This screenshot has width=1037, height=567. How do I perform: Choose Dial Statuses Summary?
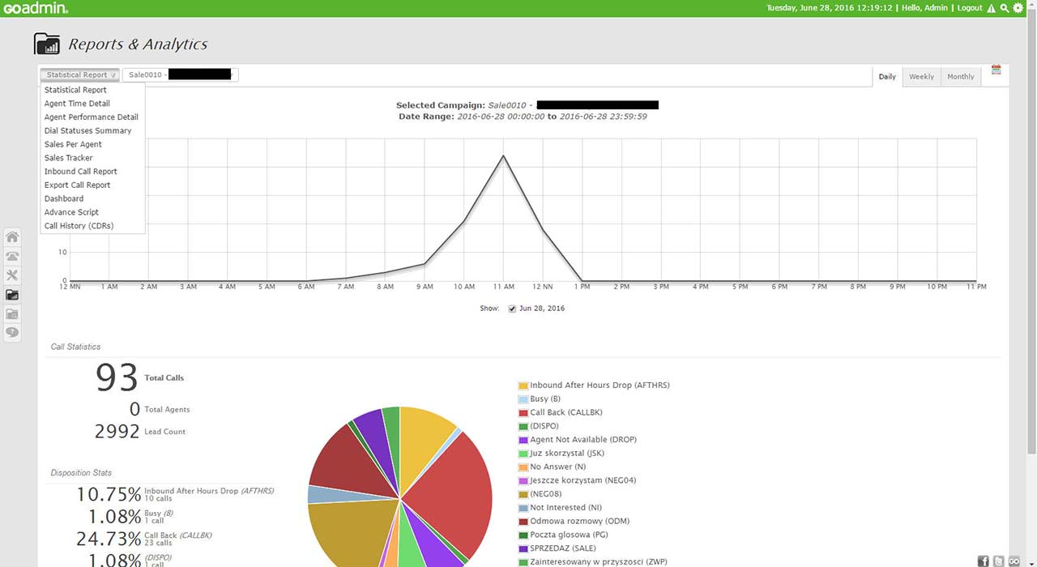point(87,130)
